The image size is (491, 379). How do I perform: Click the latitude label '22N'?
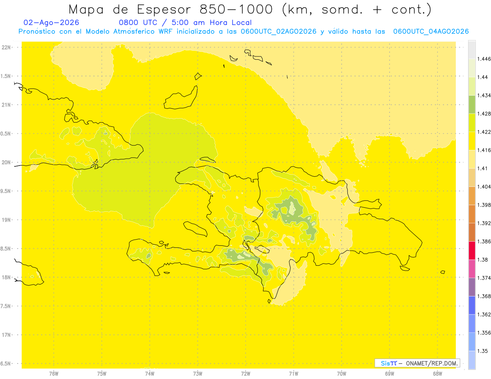coord(7,47)
